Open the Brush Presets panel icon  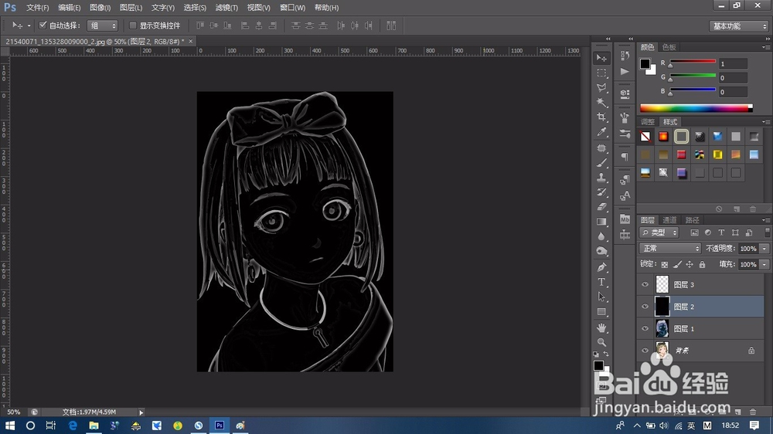point(625,134)
